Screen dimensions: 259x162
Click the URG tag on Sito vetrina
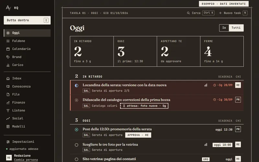(x=206, y=159)
